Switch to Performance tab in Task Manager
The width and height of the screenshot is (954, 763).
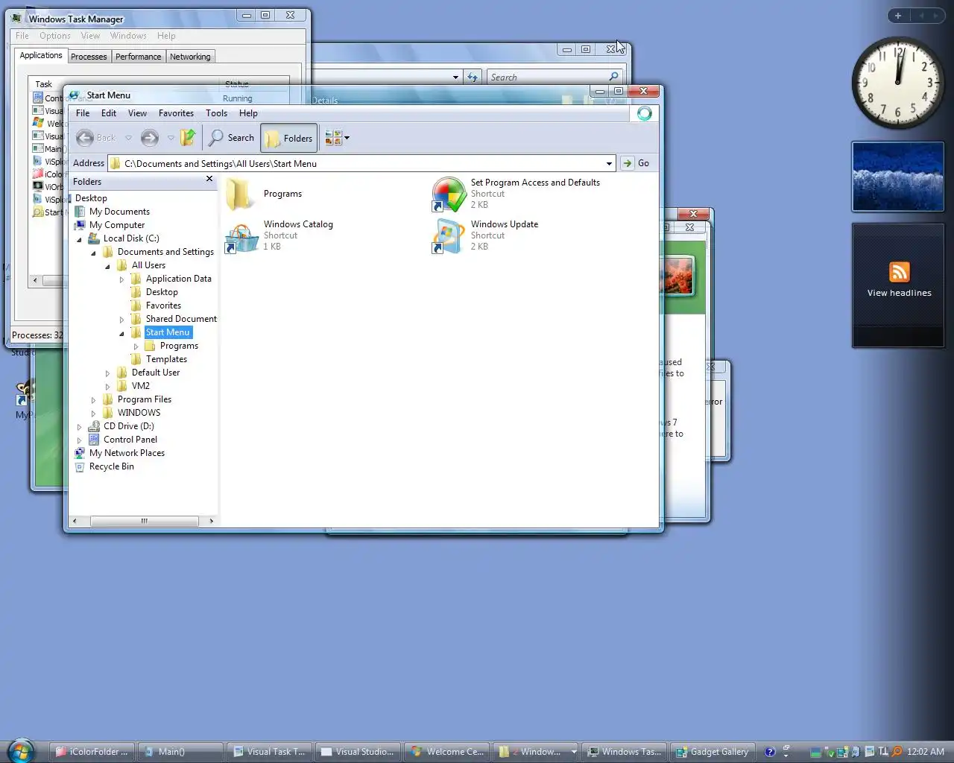pos(138,57)
